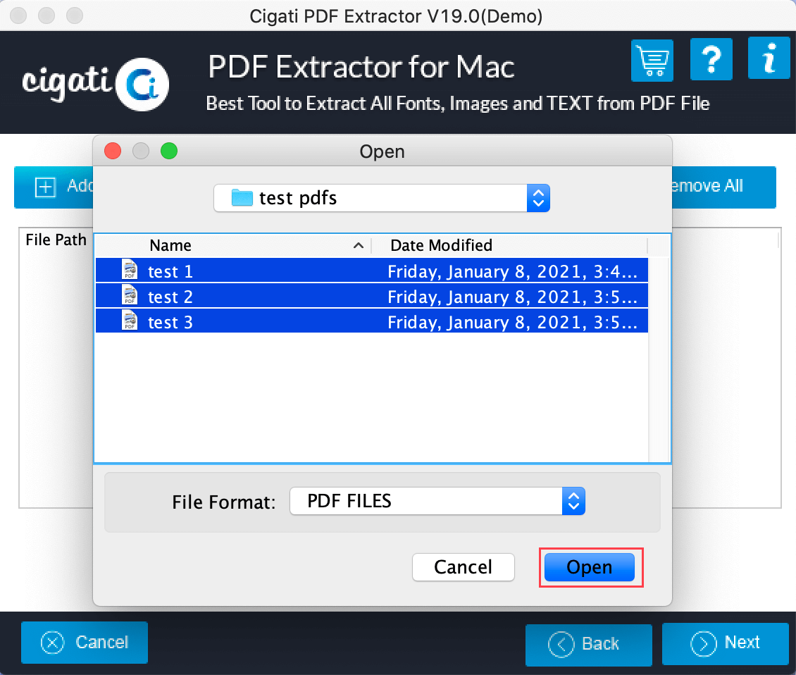Select file row test 1

tap(372, 270)
